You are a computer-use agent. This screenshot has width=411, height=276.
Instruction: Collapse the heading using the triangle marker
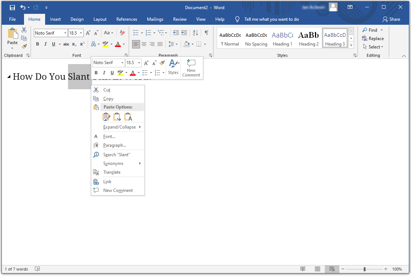coord(9,76)
